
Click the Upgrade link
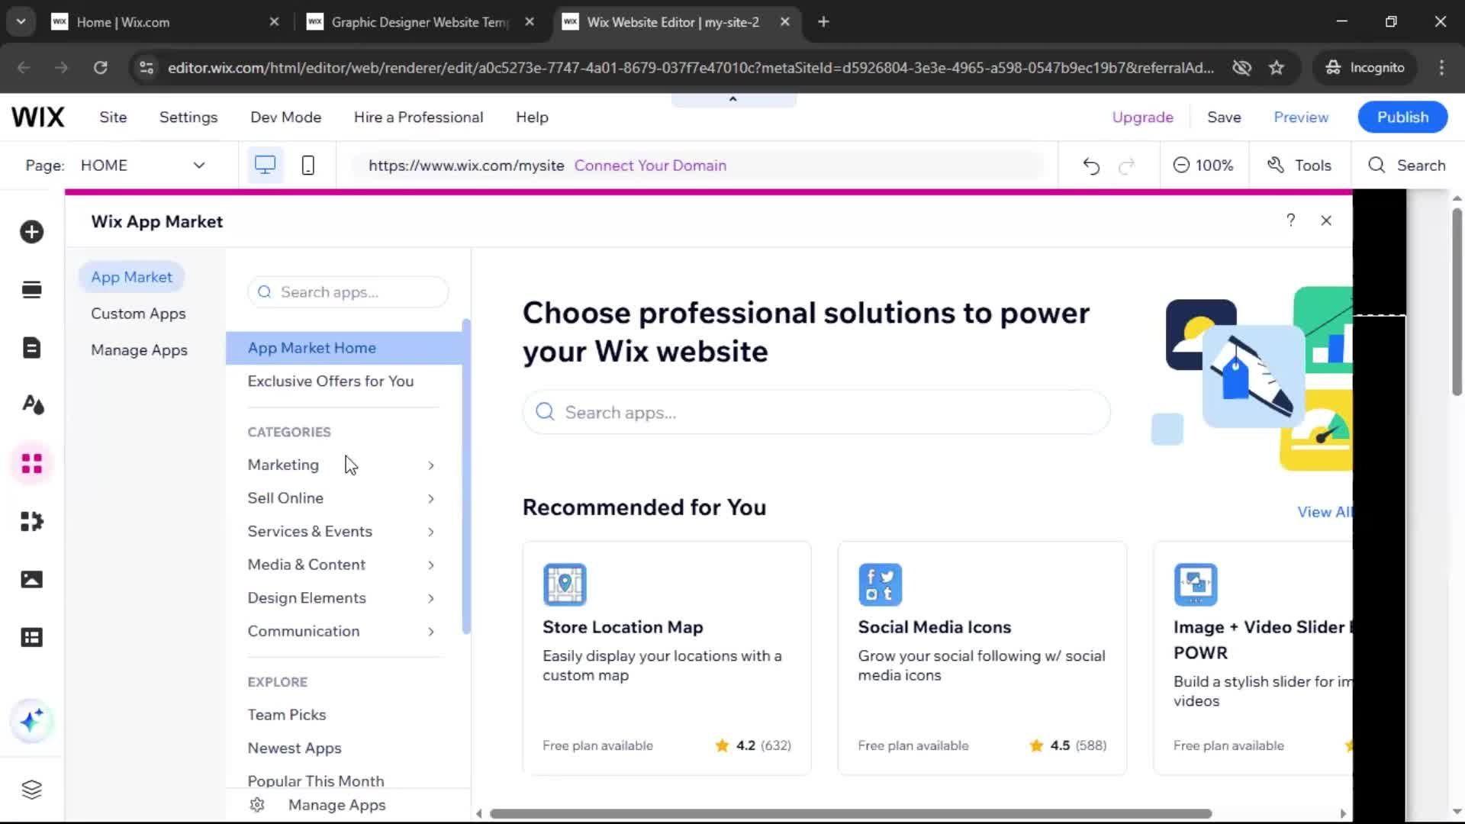click(x=1142, y=117)
